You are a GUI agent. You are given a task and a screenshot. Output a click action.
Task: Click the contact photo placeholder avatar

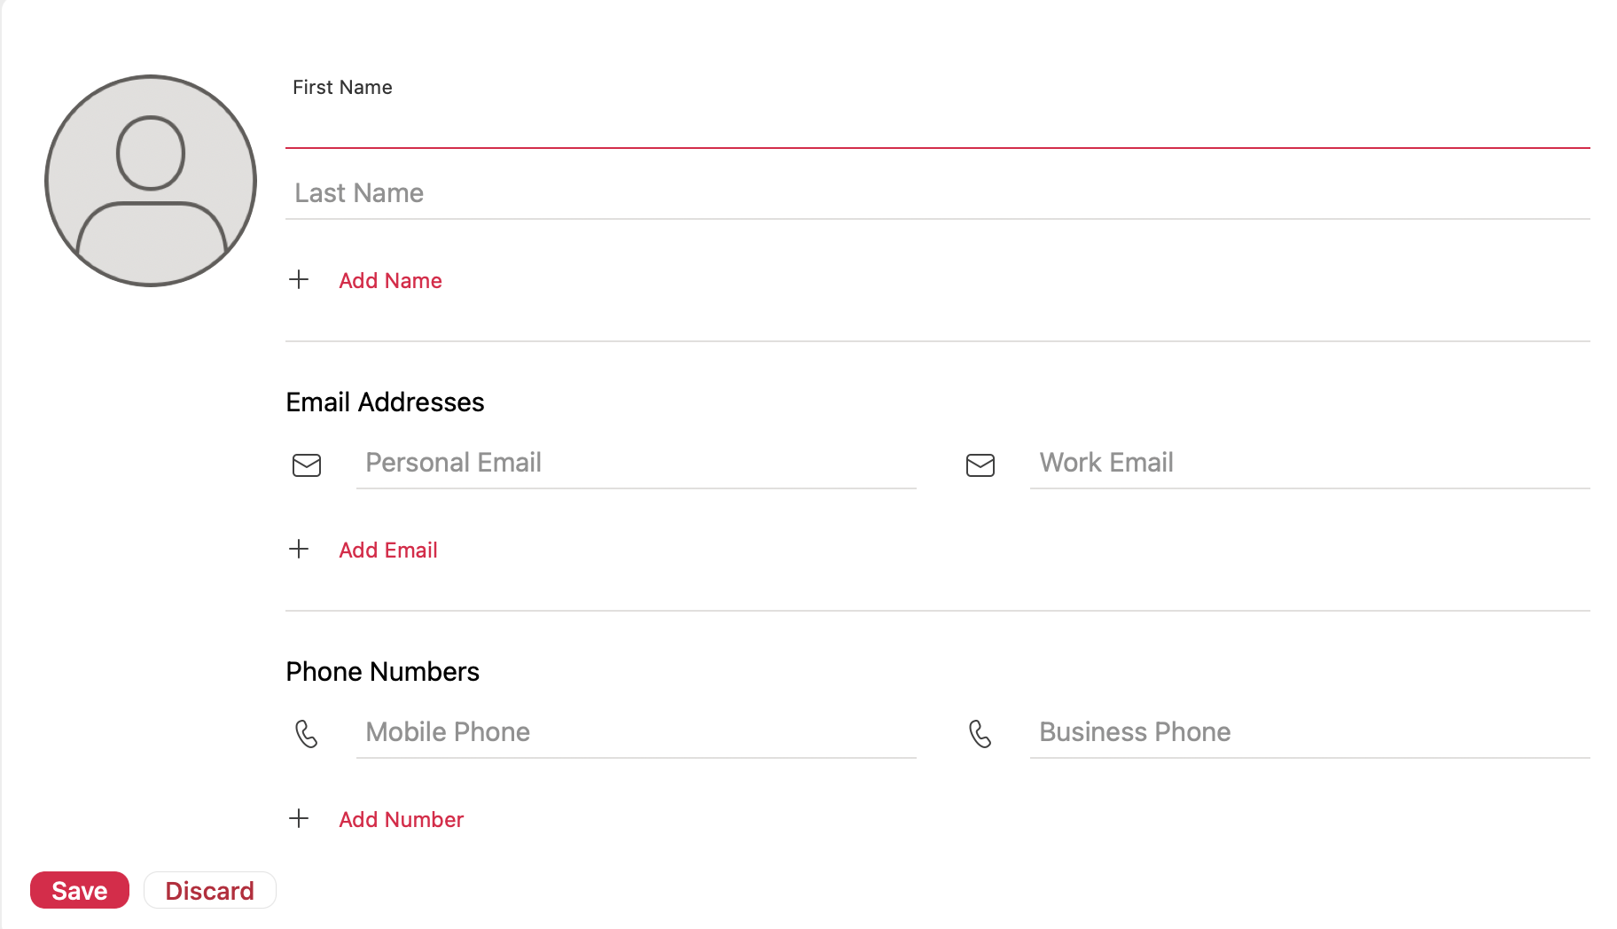(151, 180)
